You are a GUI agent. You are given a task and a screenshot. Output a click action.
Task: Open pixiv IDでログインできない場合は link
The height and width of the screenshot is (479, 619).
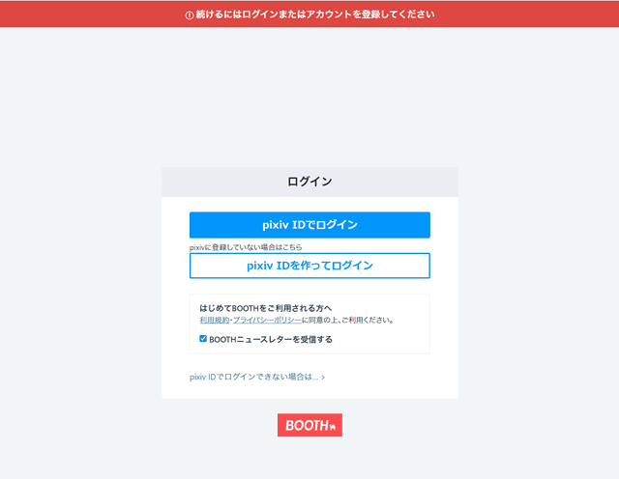pos(257,377)
